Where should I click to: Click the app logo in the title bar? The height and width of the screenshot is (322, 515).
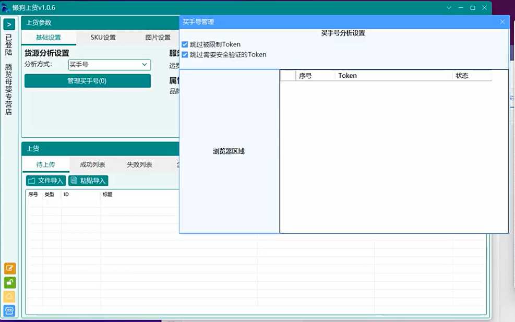6,7
